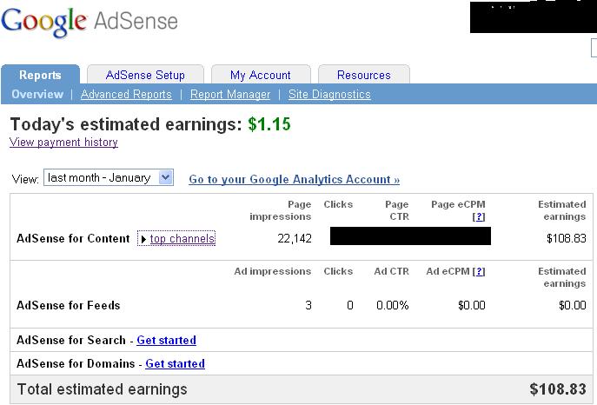The image size is (597, 405).
Task: Select the AdSense for Feeds row label
Action: pyautogui.click(x=69, y=305)
